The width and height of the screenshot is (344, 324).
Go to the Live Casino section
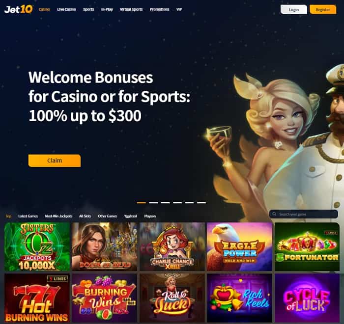point(66,9)
